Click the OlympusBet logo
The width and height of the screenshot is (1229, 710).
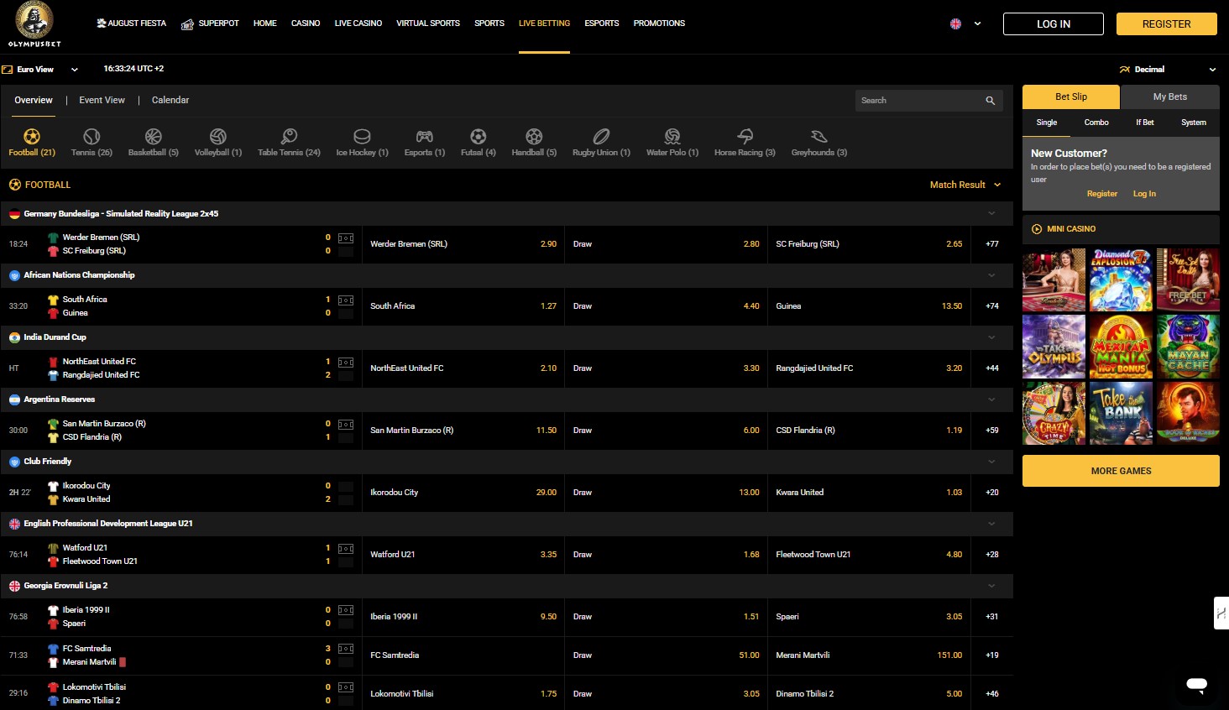pos(34,24)
